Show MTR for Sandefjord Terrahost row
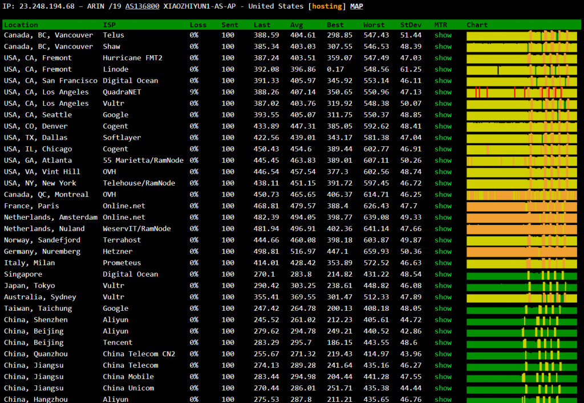Screen dimensions: 584x403 click(x=443, y=240)
